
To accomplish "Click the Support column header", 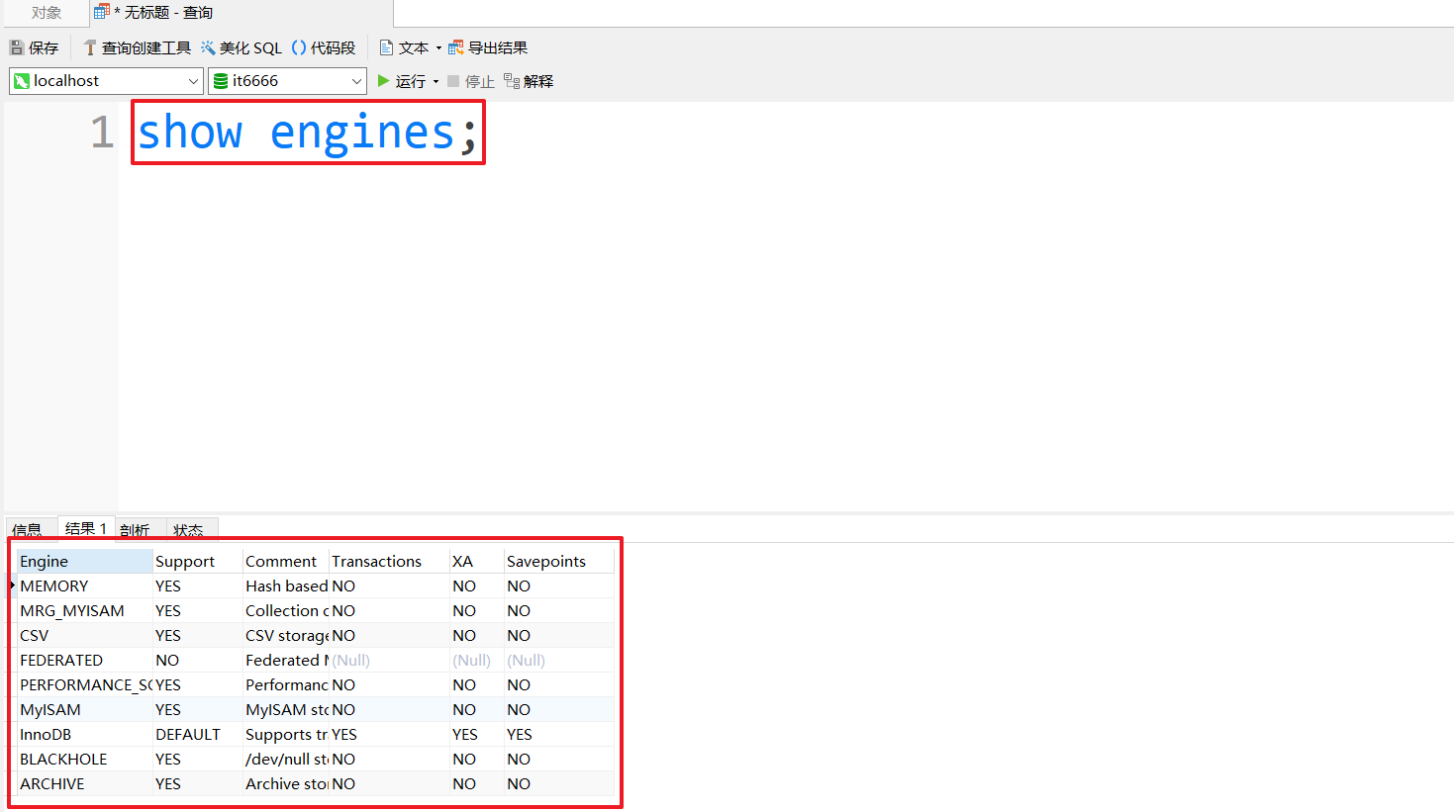I will coord(198,561).
